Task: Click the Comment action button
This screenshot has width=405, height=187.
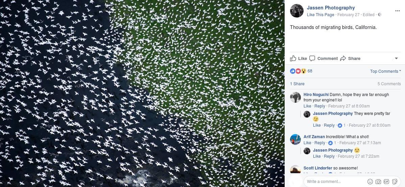Action: point(324,59)
